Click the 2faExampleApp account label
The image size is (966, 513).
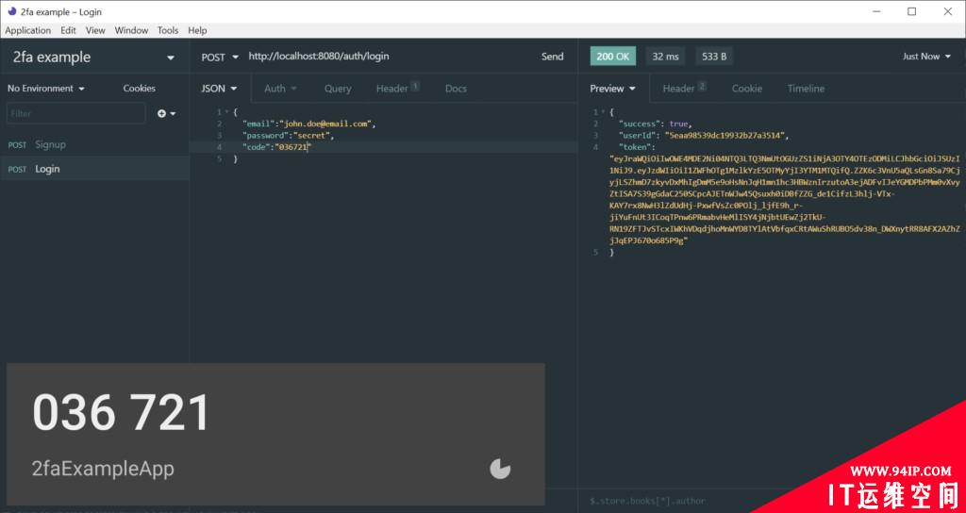[103, 470]
